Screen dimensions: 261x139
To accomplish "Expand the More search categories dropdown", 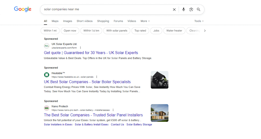I will click(145, 21).
